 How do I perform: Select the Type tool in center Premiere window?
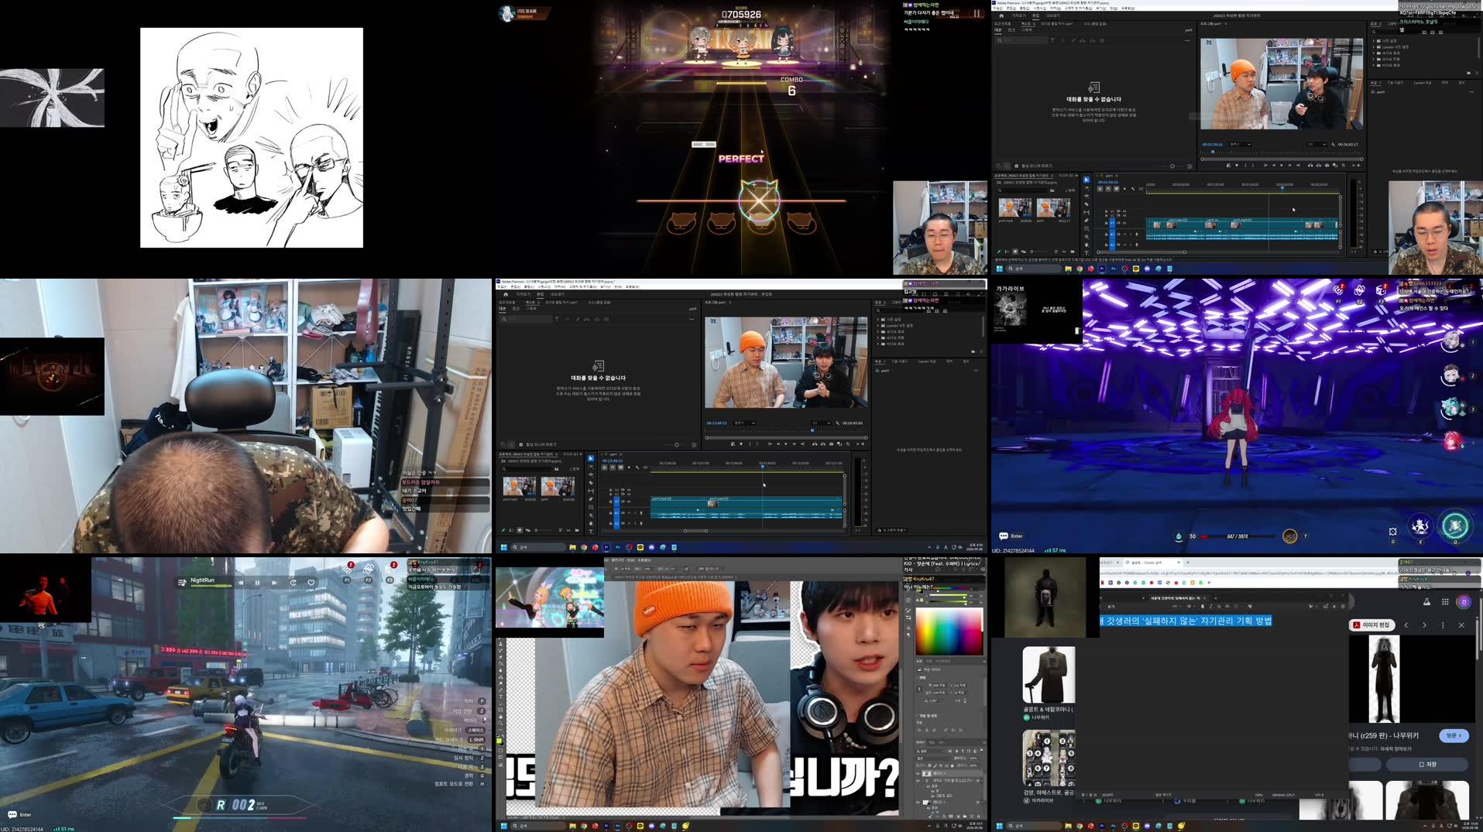pyautogui.click(x=591, y=532)
